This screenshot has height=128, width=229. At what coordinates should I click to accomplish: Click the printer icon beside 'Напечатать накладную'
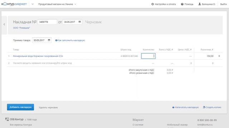coord(173,107)
